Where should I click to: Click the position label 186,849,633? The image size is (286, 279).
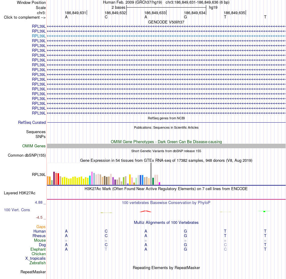click(155, 13)
